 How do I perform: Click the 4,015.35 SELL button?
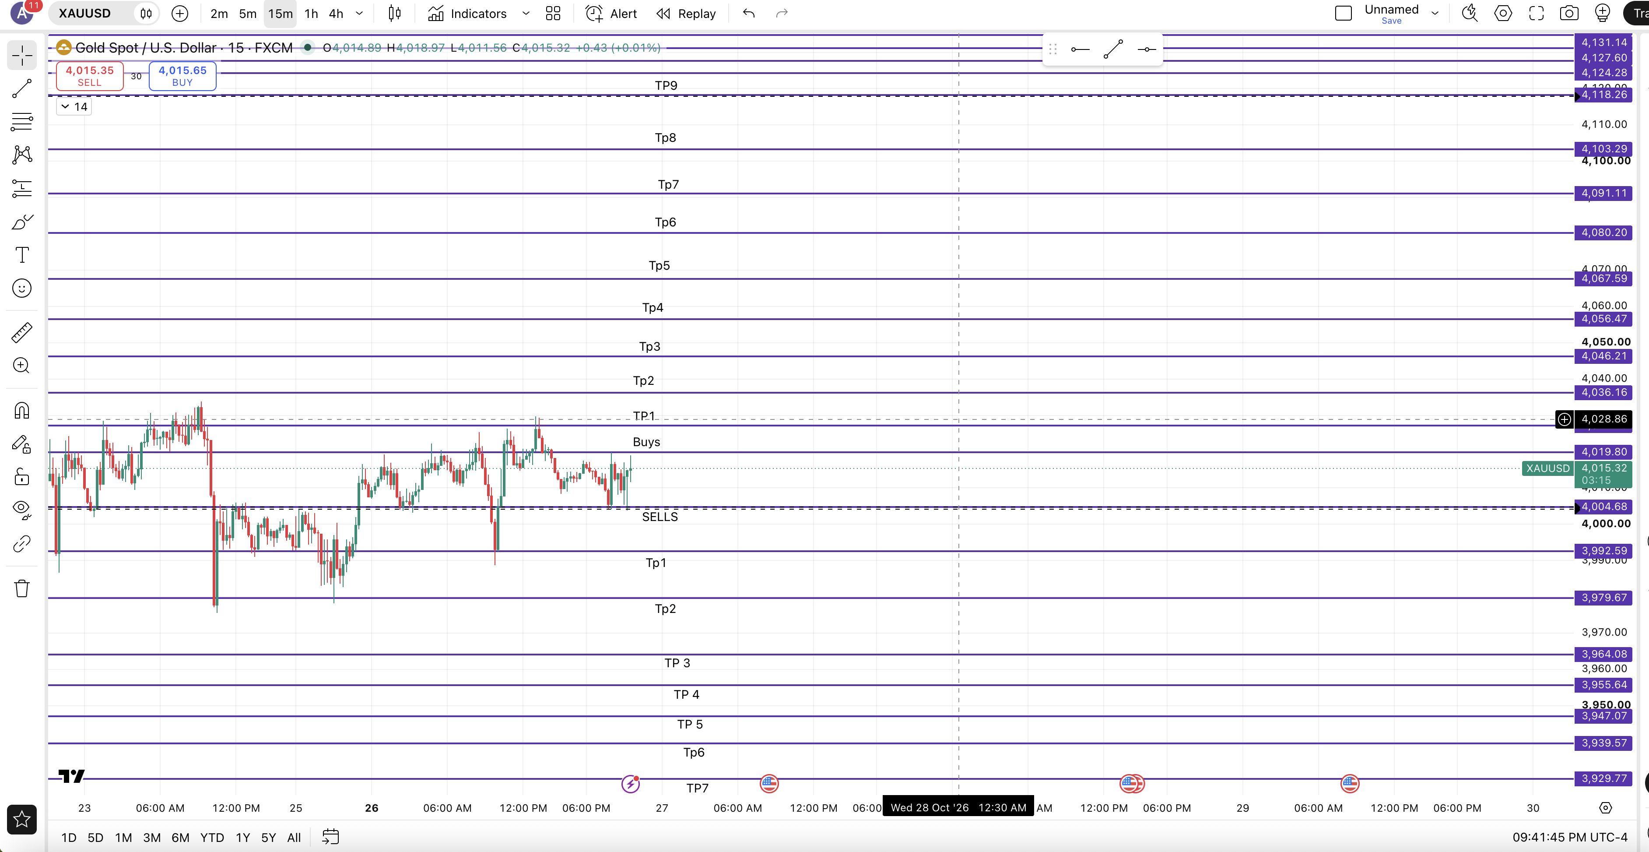90,76
